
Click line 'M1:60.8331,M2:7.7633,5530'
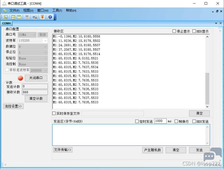[x=76, y=63]
